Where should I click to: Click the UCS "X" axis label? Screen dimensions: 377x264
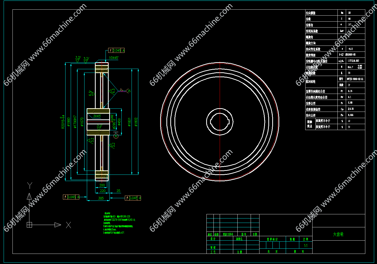click(x=68, y=225)
